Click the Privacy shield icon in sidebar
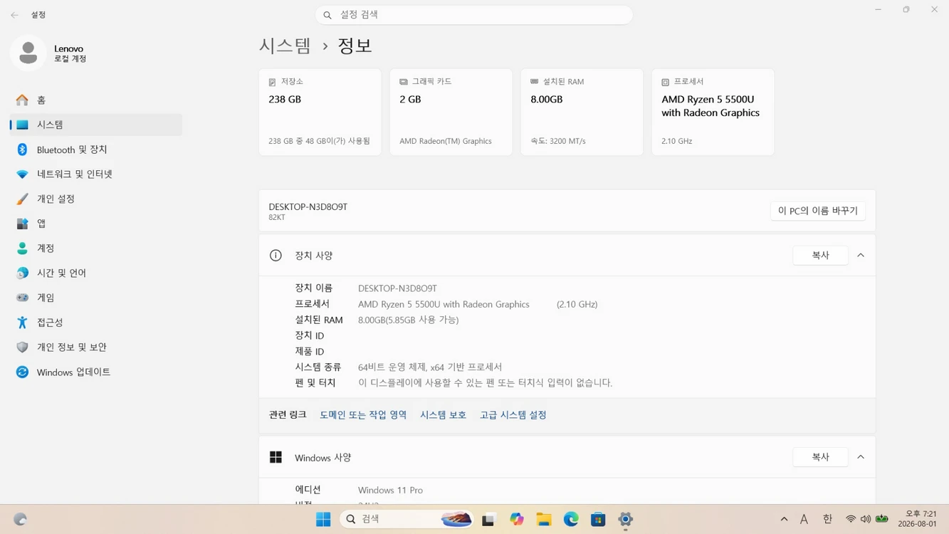This screenshot has width=949, height=534. [x=23, y=347]
